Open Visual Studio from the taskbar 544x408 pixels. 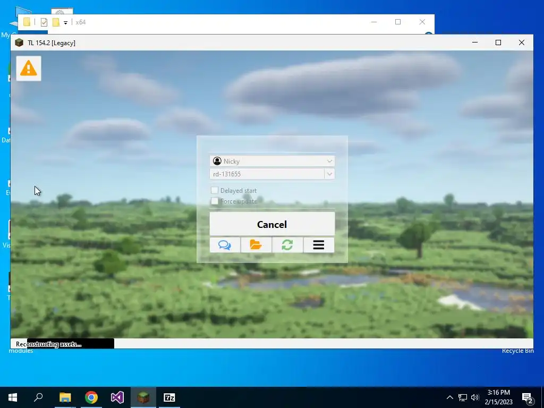click(x=117, y=397)
